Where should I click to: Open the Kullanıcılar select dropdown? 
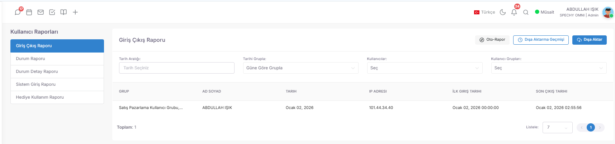425,68
